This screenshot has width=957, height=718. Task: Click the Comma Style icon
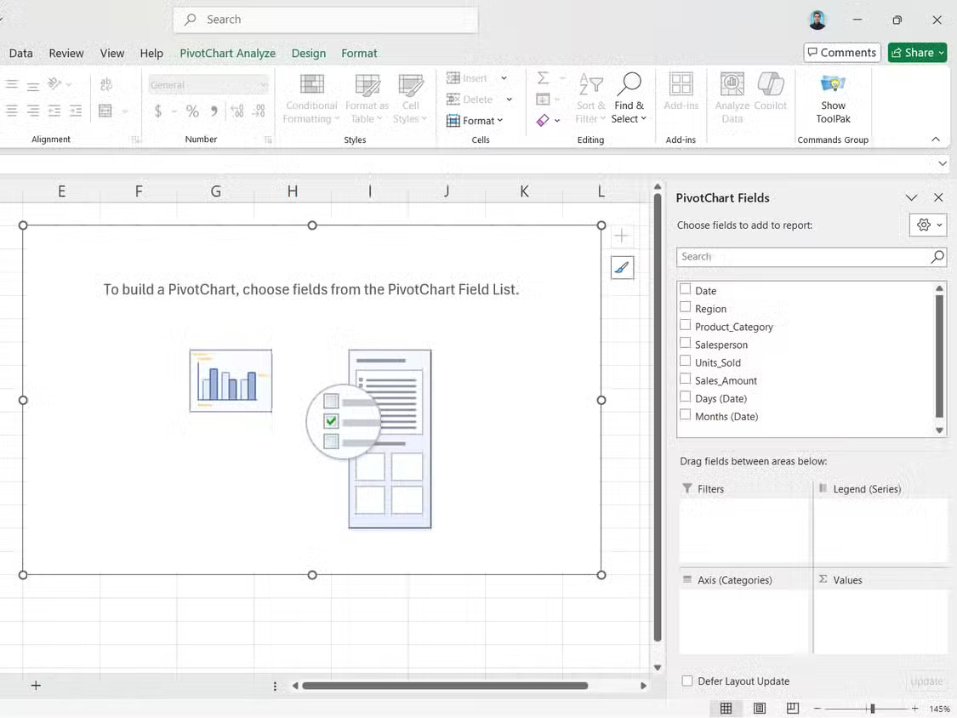[x=214, y=111]
